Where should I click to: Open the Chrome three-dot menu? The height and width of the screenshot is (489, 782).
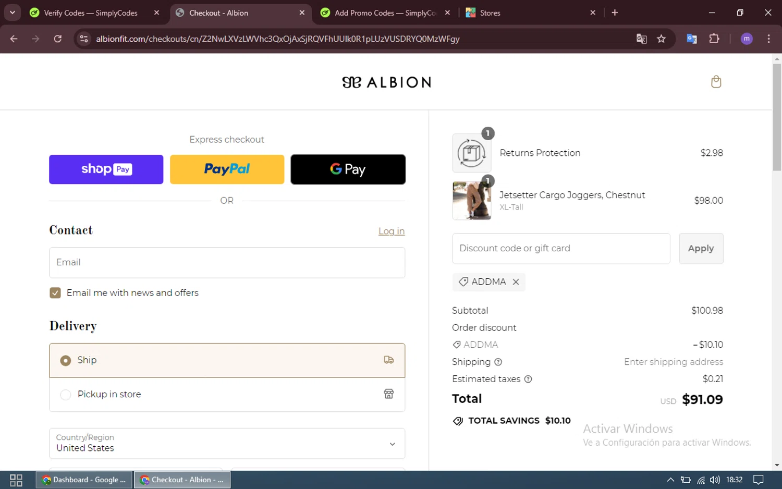click(x=768, y=39)
